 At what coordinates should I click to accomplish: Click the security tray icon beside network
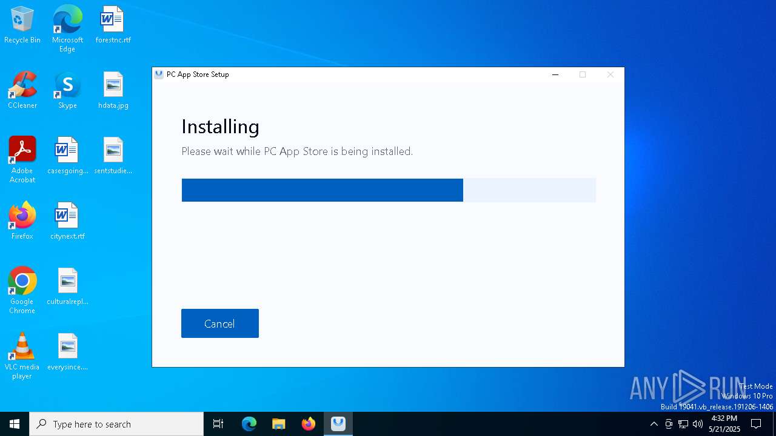click(669, 424)
